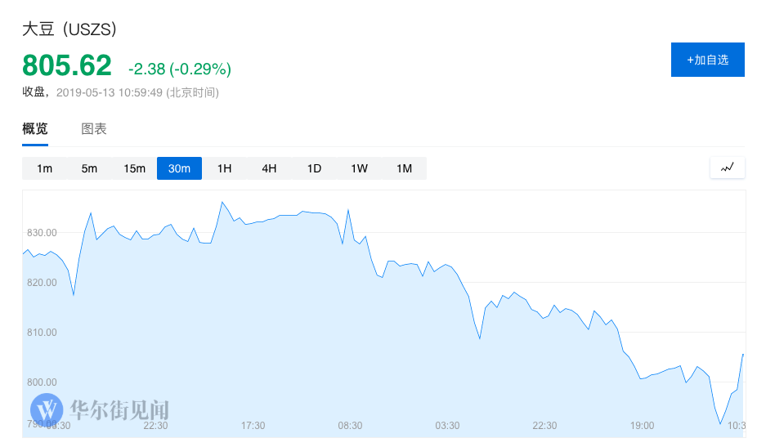757x447 pixels.
Task: Show the 1M monthly chart
Action: (404, 168)
